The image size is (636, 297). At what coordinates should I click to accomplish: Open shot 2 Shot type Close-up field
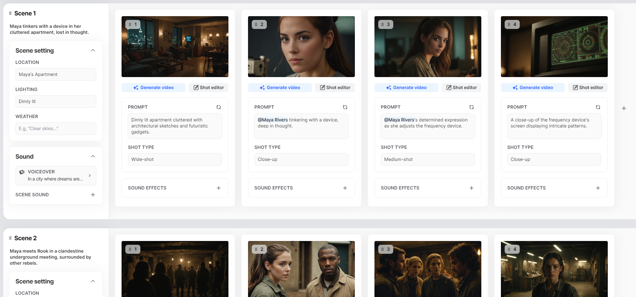301,159
